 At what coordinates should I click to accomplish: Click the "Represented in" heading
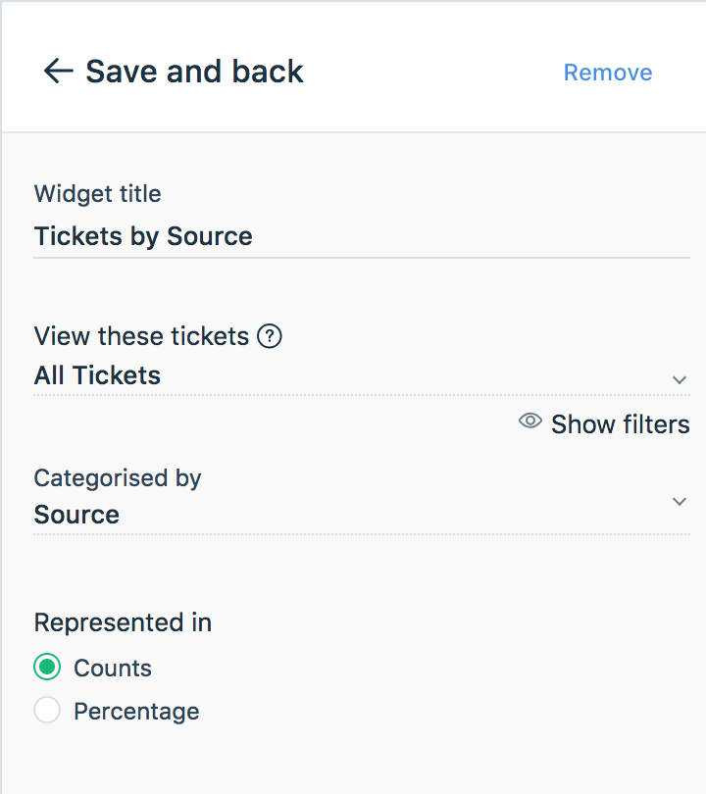click(123, 622)
